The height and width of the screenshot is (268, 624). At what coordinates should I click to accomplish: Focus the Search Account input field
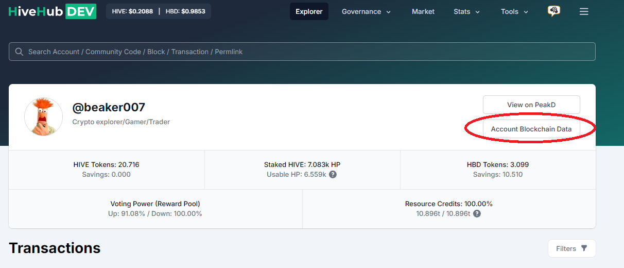[302, 52]
